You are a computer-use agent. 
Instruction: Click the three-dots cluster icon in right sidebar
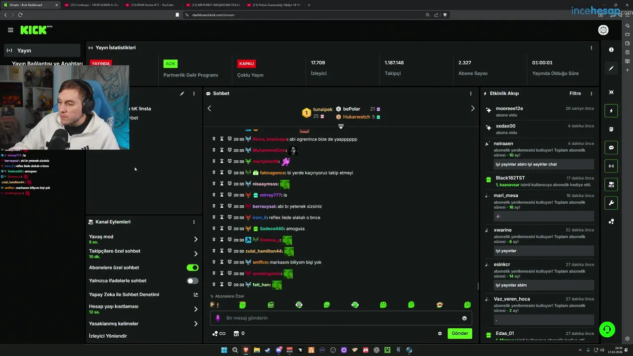pos(611,222)
